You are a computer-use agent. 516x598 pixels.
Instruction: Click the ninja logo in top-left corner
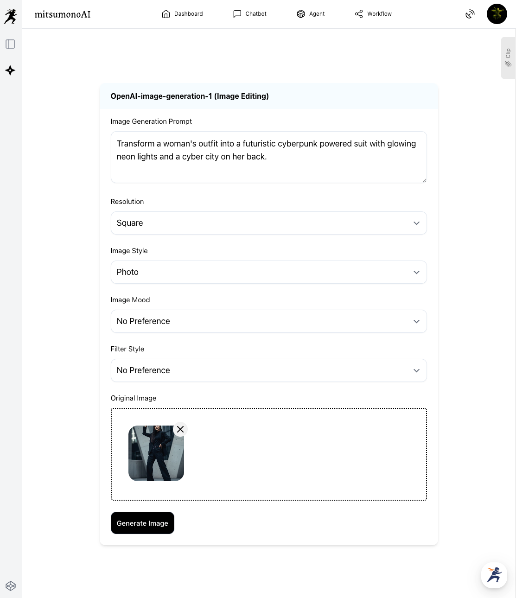click(x=10, y=16)
